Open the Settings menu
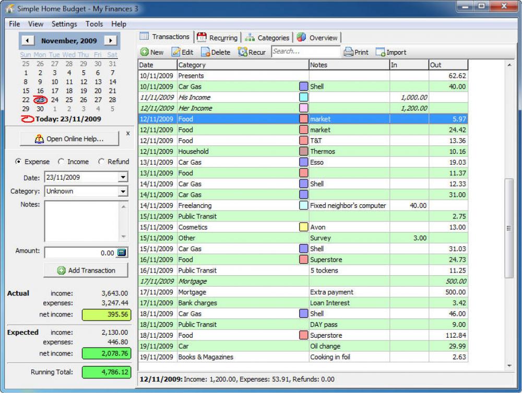The image size is (522, 393). [x=64, y=24]
